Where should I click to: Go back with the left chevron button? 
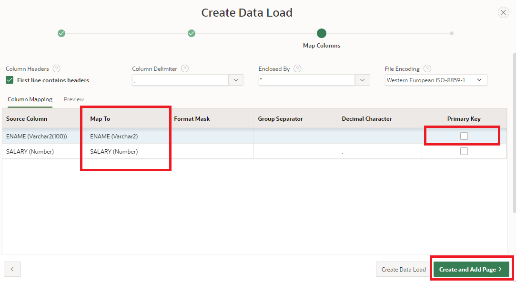(x=12, y=269)
